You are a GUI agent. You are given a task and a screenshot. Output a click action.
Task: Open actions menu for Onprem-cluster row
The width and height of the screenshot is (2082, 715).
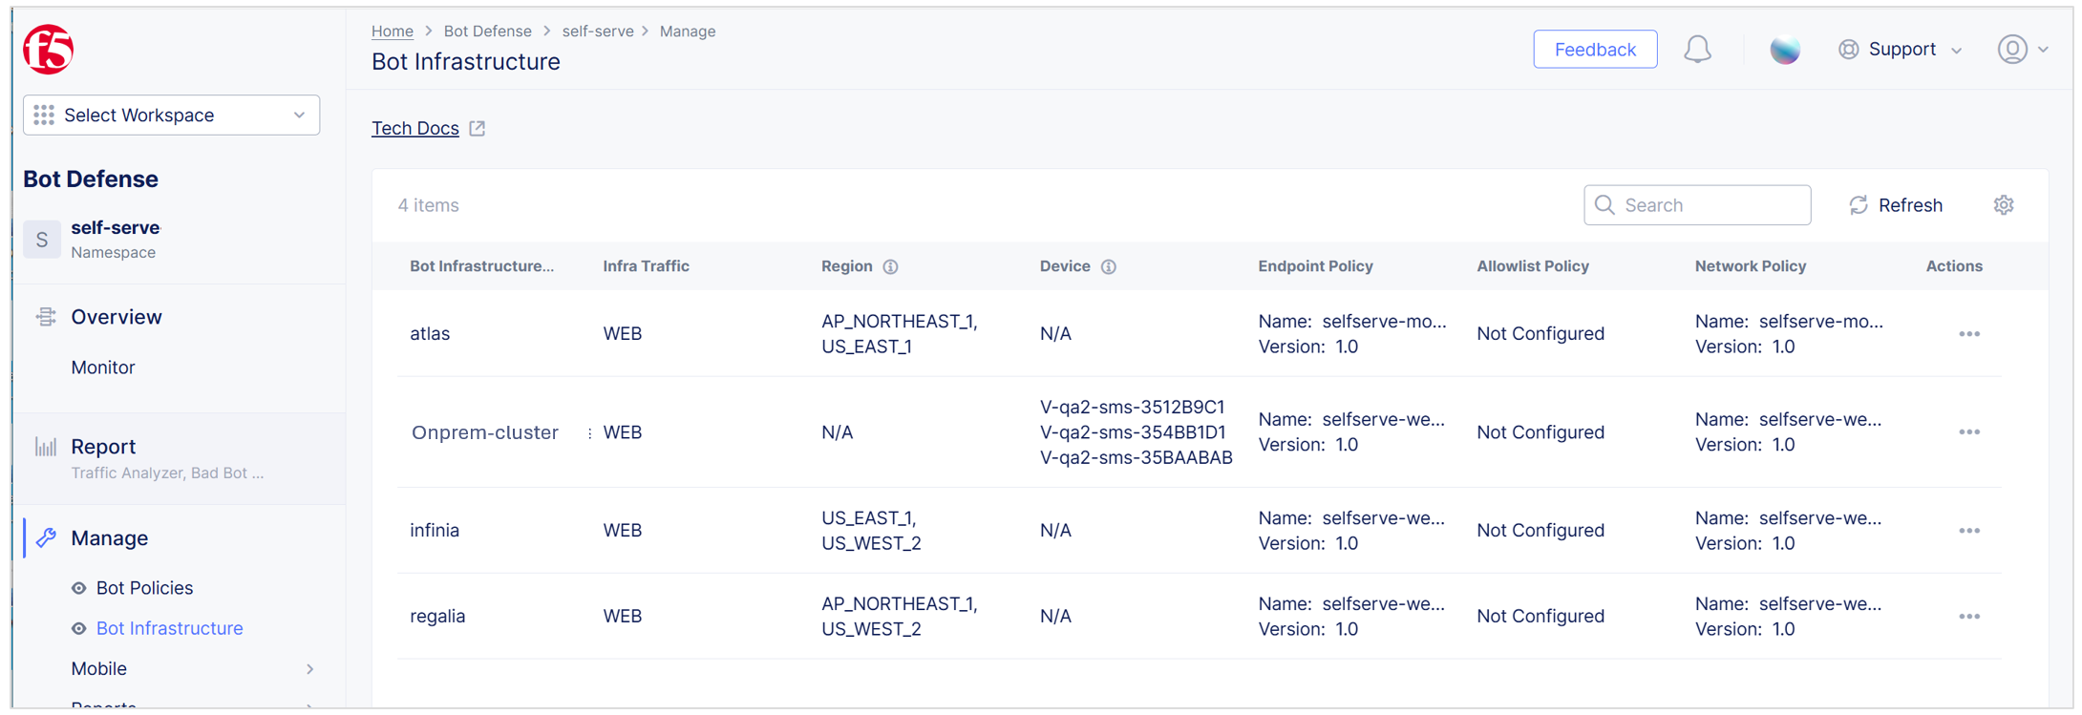point(1968,432)
